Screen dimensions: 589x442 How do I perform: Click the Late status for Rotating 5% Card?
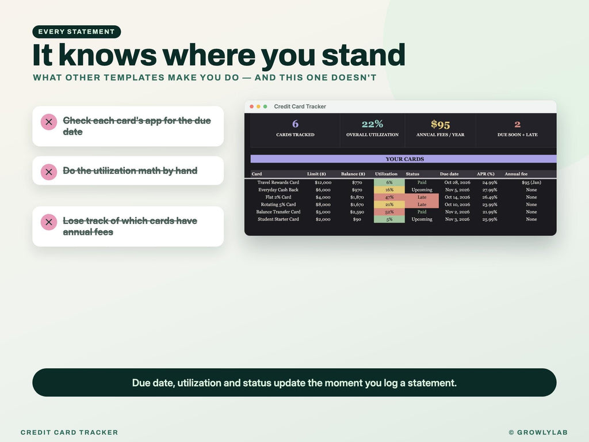(422, 204)
